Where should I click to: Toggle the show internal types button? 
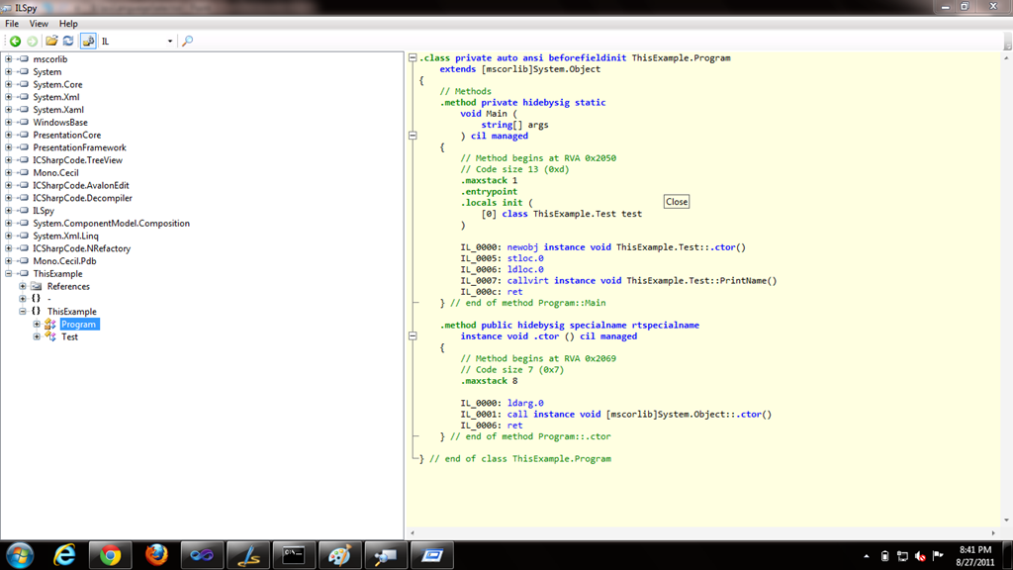[x=88, y=41]
